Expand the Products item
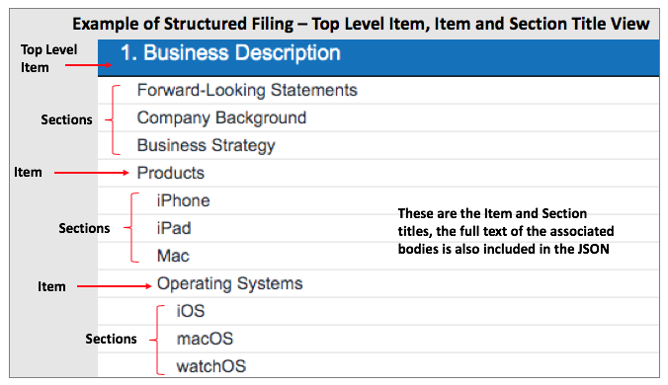Viewport: 668px width, 385px height. [170, 173]
